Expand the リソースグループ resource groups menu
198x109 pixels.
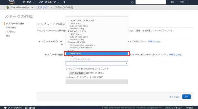click(49, 2)
